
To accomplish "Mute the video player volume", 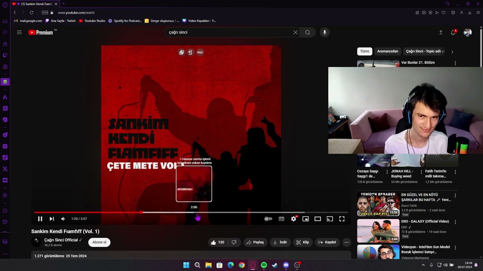I will point(63,219).
